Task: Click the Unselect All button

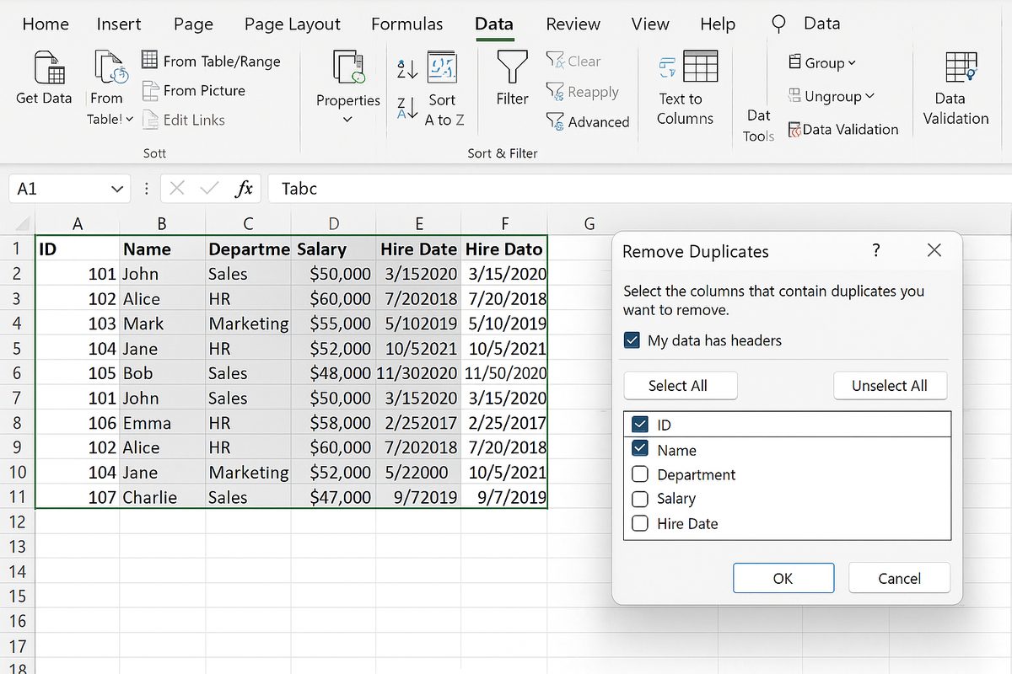Action: click(x=890, y=386)
